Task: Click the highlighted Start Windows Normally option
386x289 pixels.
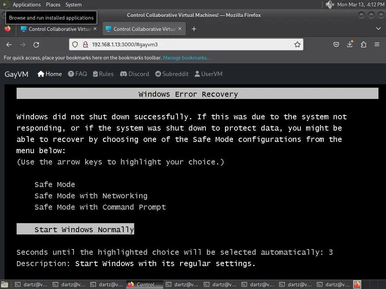Action: 75,229
